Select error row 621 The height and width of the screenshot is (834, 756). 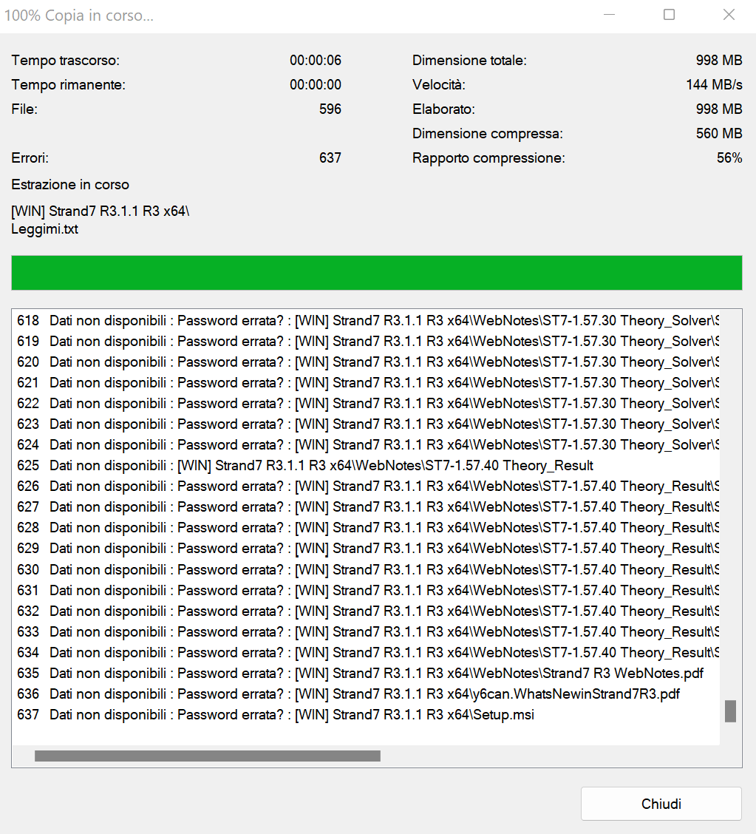click(366, 383)
